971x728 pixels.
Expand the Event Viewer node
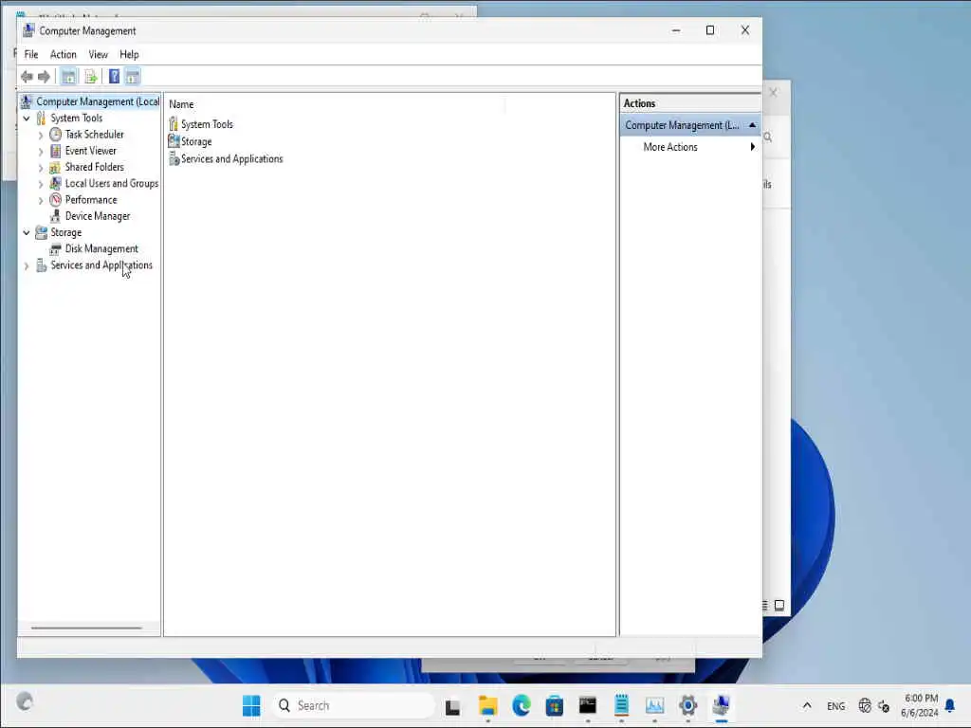point(41,151)
